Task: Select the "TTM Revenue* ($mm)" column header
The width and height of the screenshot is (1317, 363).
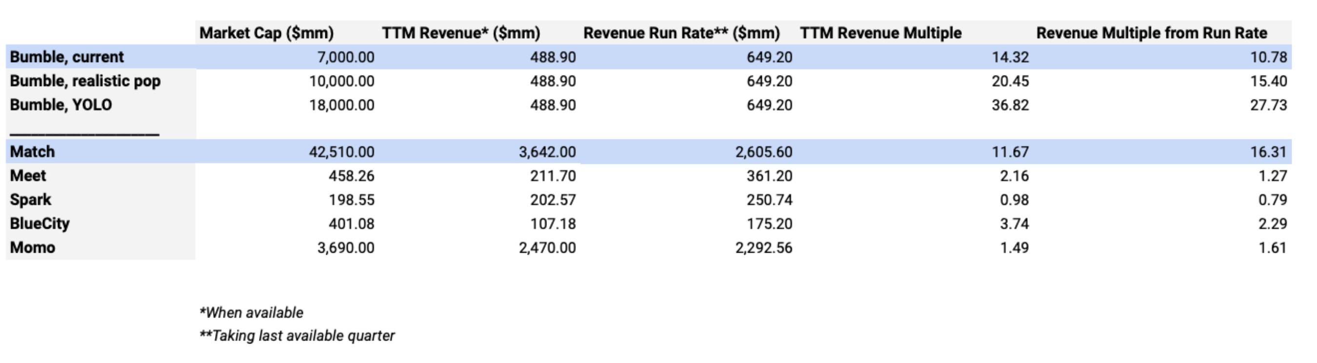Action: point(460,33)
